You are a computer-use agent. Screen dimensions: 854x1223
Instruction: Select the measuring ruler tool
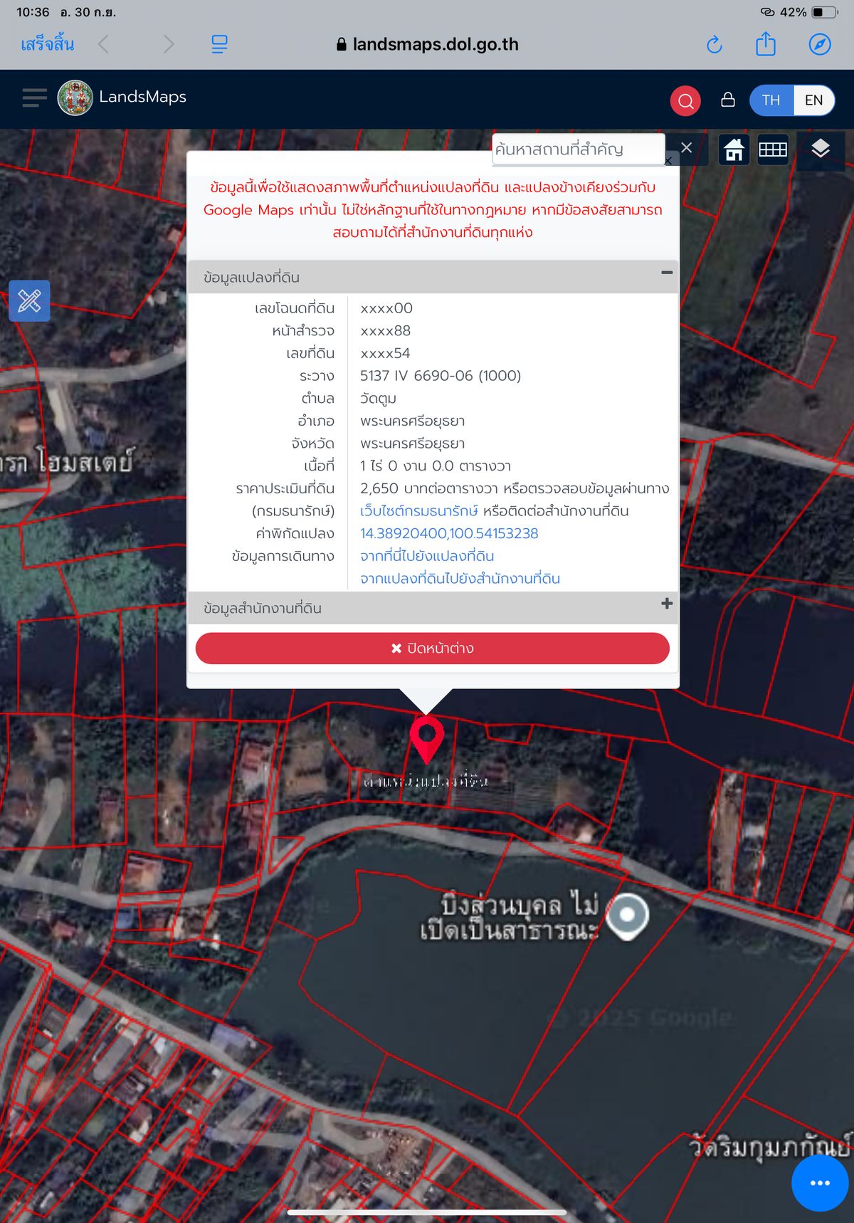point(29,300)
